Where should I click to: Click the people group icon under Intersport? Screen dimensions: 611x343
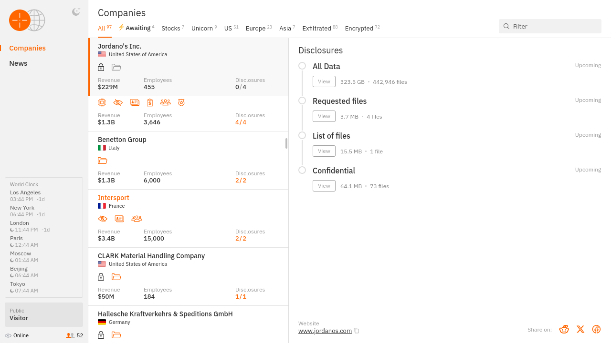137,219
